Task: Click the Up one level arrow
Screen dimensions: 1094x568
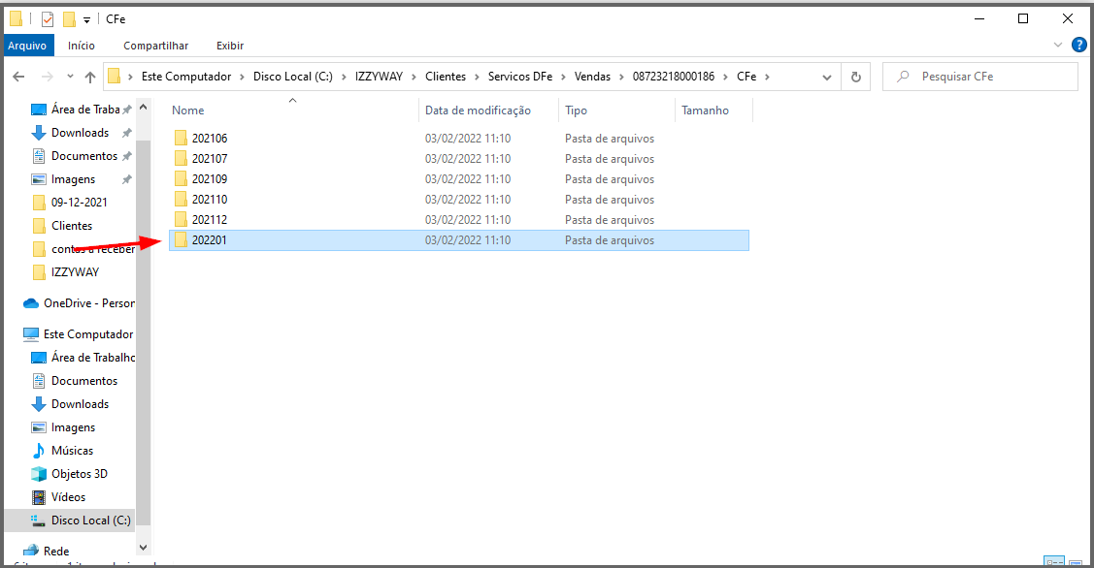Action: [90, 77]
